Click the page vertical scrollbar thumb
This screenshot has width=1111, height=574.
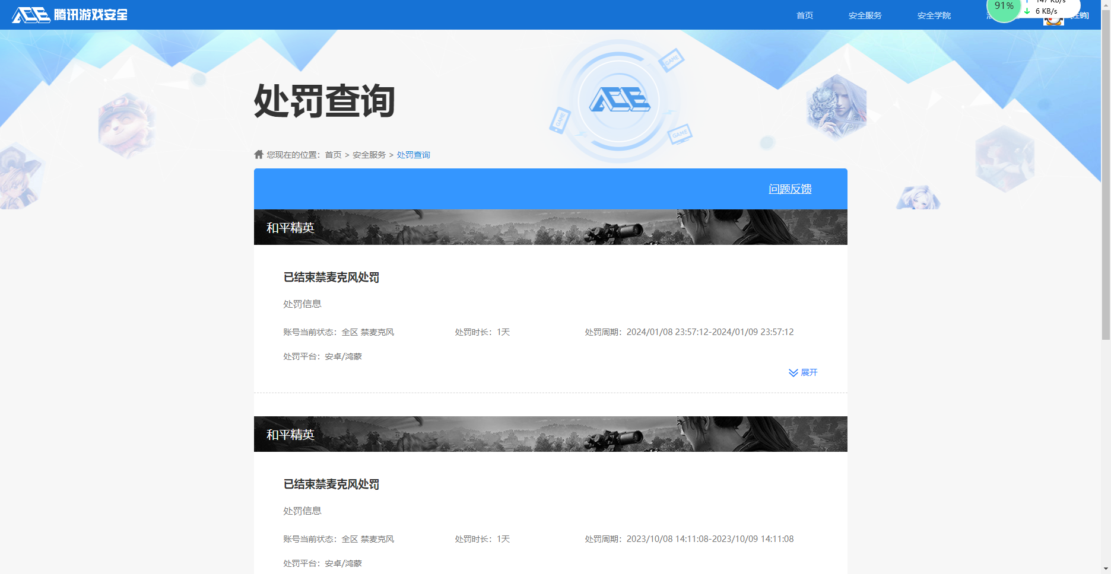tap(1106, 174)
